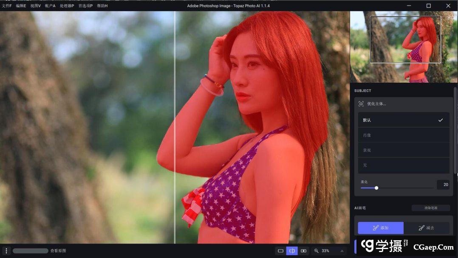Image resolution: width=458 pixels, height=258 pixels.
Task: Open the 首选项P preferences menu
Action: (85, 6)
